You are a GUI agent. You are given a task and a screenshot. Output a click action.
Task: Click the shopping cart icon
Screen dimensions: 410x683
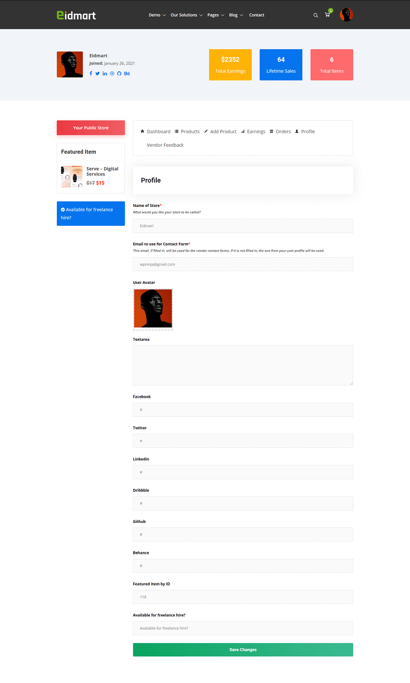(x=327, y=15)
